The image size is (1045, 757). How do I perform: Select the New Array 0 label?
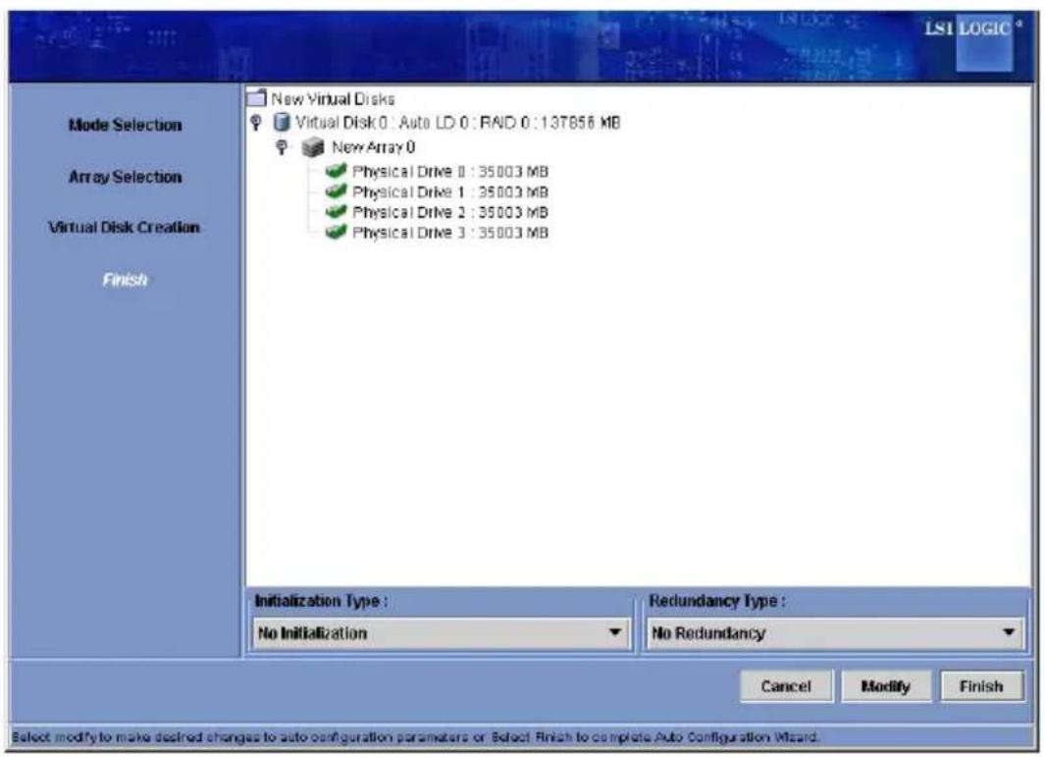coord(373,147)
